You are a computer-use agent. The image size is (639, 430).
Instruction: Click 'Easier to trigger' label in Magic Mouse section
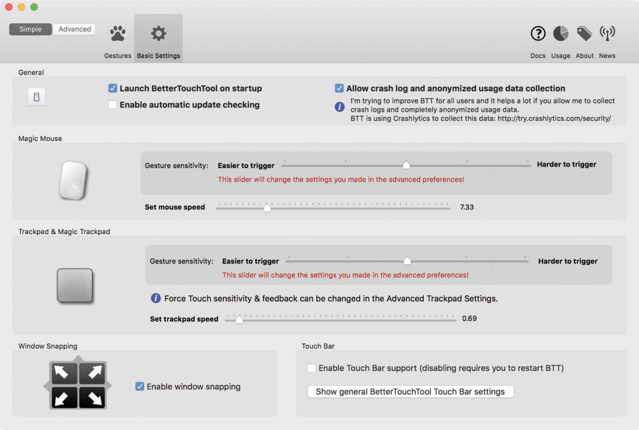246,165
